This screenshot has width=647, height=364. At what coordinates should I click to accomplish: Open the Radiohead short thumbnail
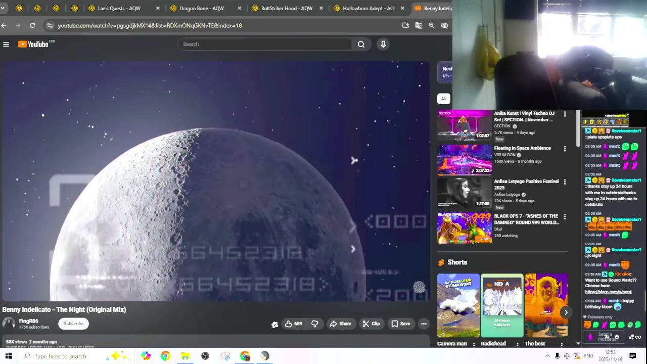(x=502, y=305)
